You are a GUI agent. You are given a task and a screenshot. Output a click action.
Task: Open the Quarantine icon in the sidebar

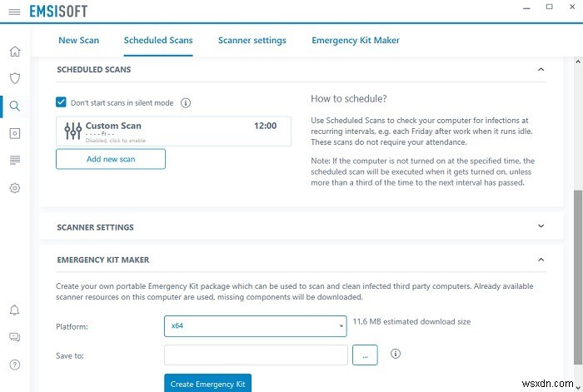click(14, 133)
